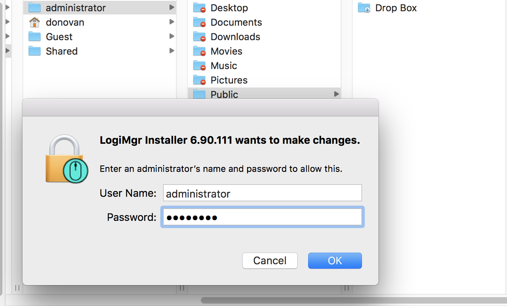Click into the User Name field

(262, 193)
